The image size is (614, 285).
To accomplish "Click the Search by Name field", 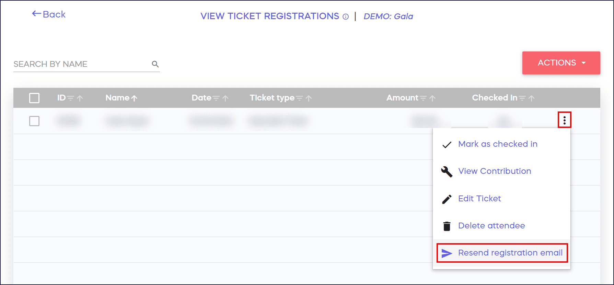I will 81,64.
